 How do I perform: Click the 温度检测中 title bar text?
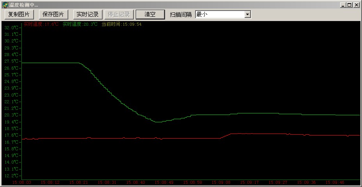click(x=23, y=5)
